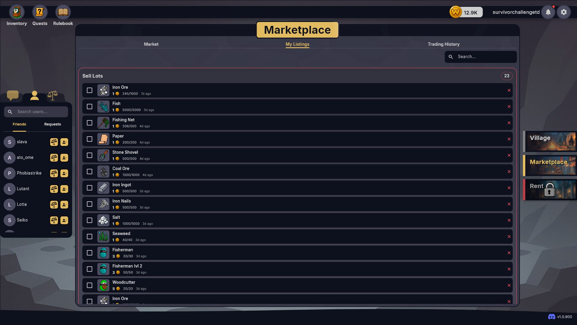The height and width of the screenshot is (325, 577).
Task: Open the friends list panel
Action: (x=34, y=96)
